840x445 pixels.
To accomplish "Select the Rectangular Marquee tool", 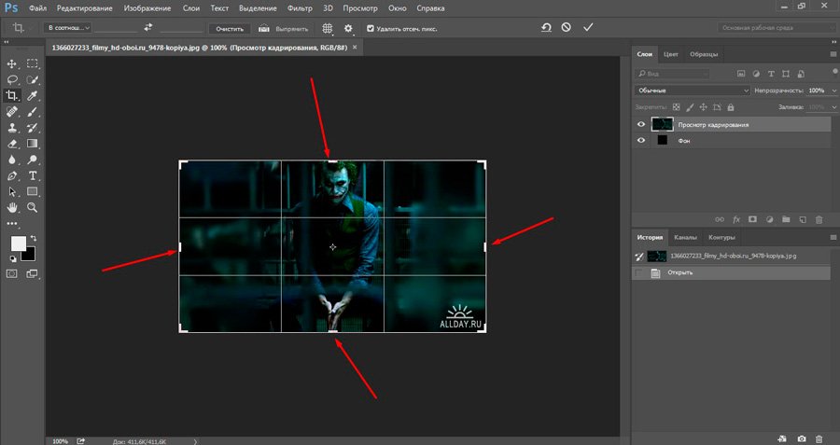I will 32,63.
